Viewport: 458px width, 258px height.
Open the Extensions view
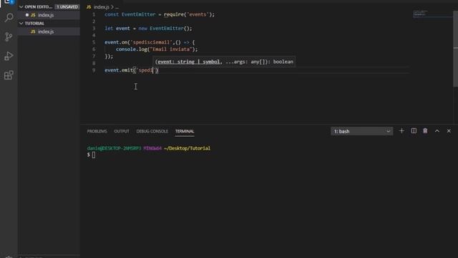coord(9,75)
